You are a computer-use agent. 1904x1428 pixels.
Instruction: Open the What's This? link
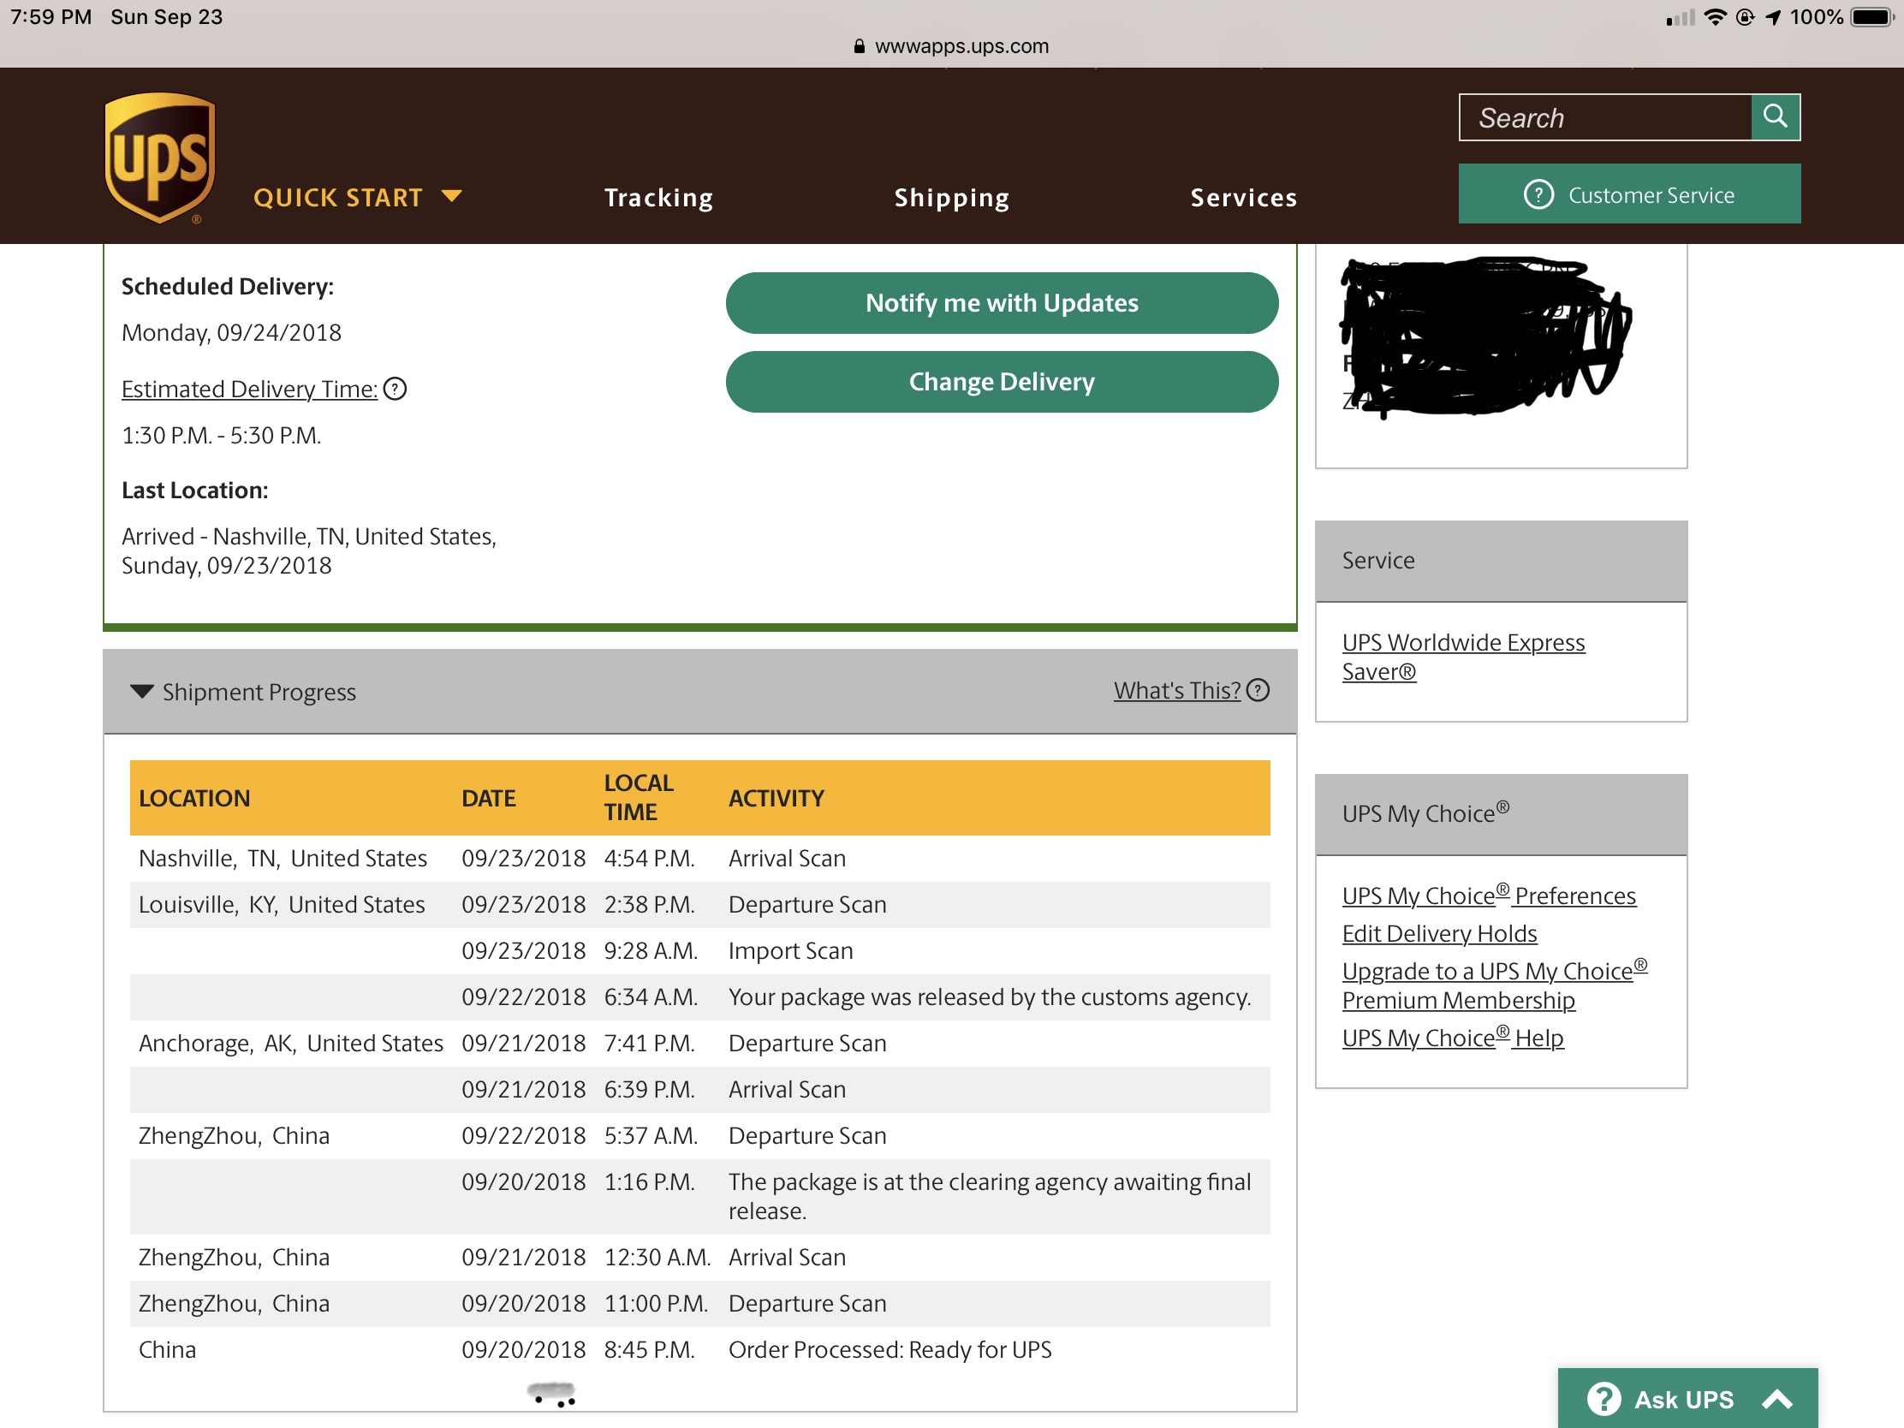pyautogui.click(x=1176, y=690)
